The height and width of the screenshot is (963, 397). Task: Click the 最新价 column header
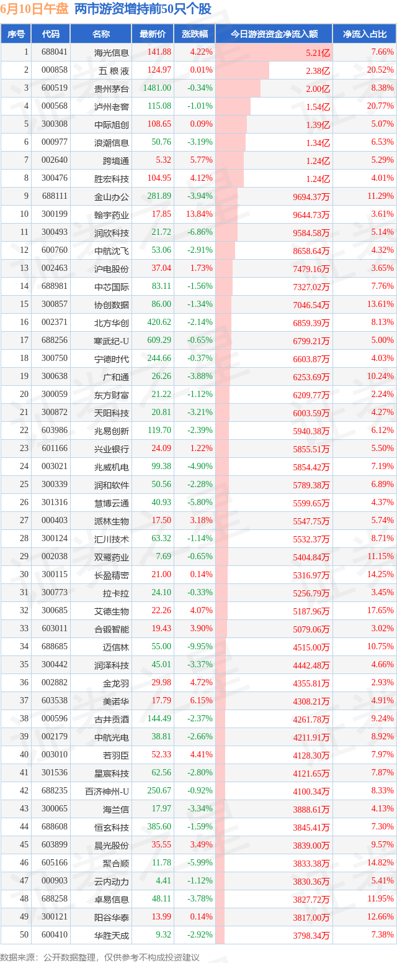tap(153, 34)
